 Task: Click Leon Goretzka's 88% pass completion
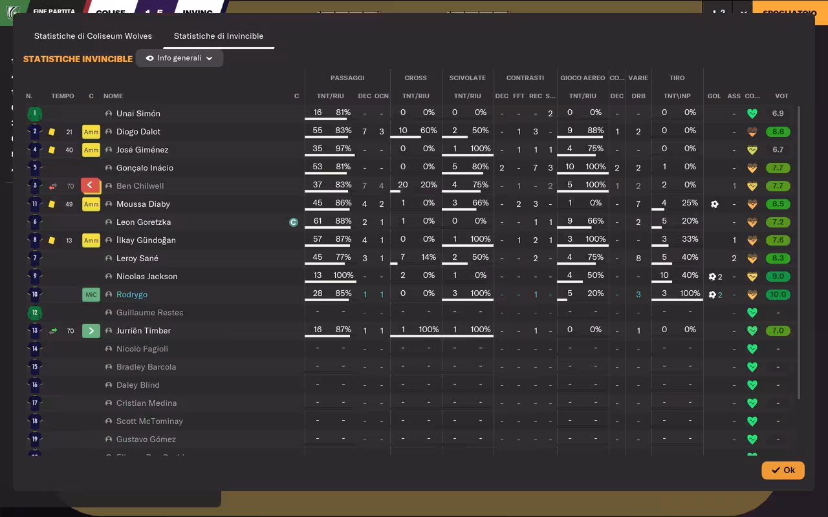tap(343, 221)
